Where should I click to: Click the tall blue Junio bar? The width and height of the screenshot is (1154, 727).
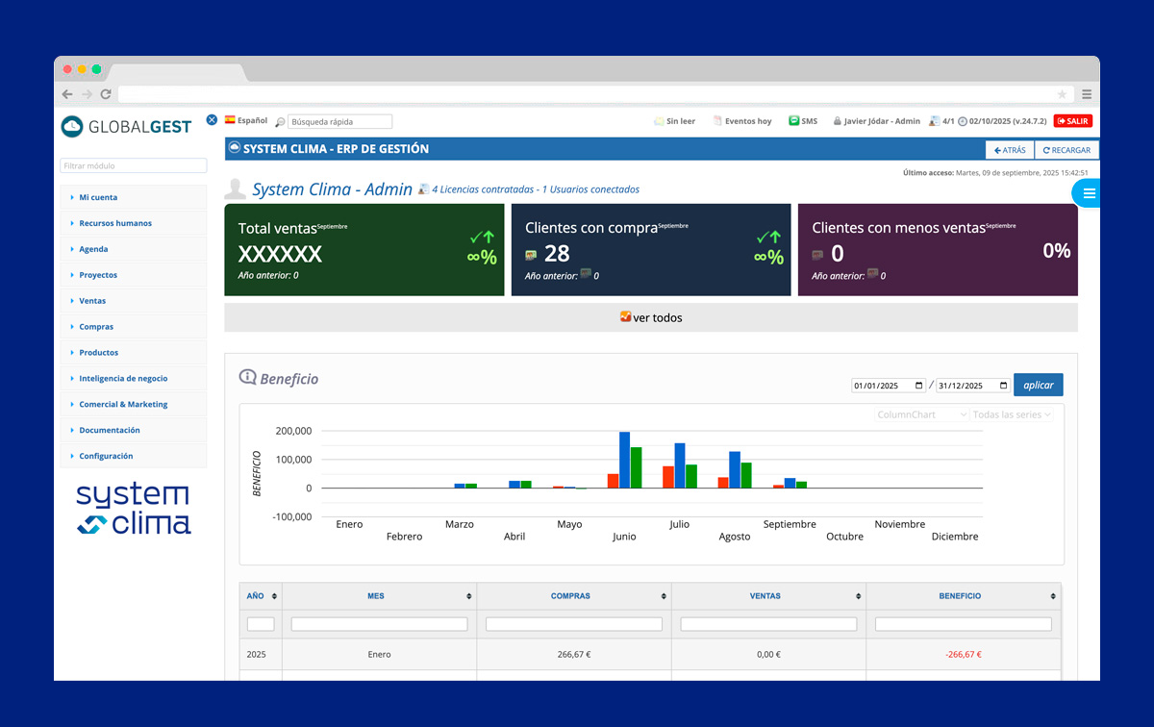click(624, 460)
